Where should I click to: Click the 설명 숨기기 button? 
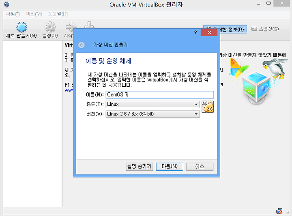click(x=139, y=167)
